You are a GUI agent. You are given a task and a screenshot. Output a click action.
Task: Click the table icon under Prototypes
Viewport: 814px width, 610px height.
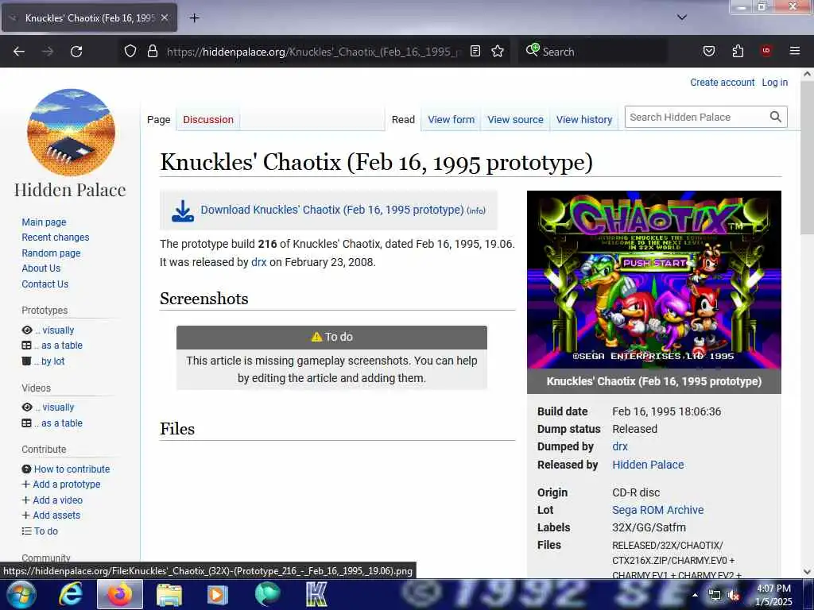26,346
